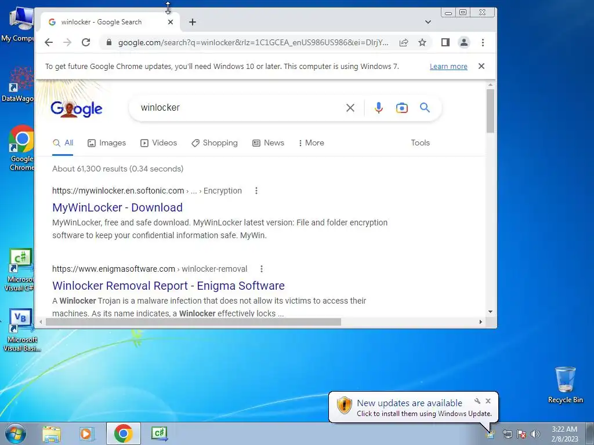Click the vertical scrollbar down arrow

pyautogui.click(x=491, y=312)
